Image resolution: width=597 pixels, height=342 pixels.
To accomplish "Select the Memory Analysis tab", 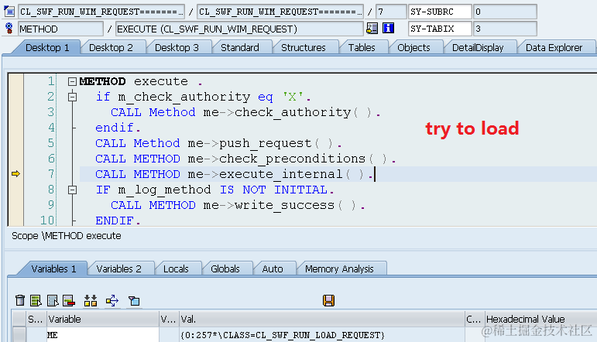I will point(339,269).
